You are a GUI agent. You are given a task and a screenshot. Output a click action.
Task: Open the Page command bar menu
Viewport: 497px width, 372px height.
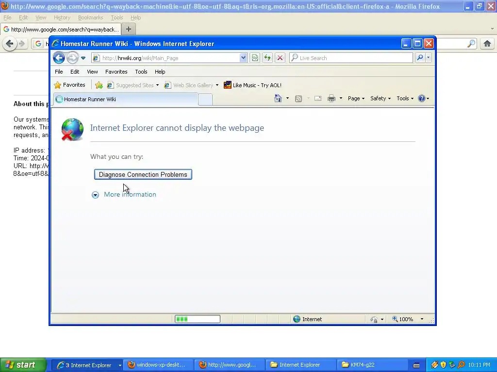[356, 98]
